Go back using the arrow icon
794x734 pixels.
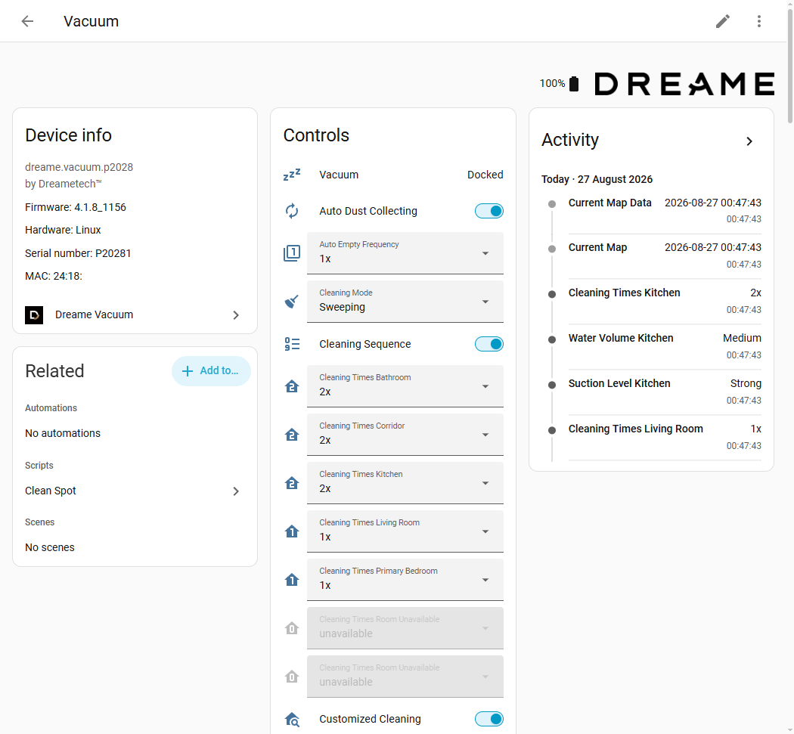[x=27, y=21]
